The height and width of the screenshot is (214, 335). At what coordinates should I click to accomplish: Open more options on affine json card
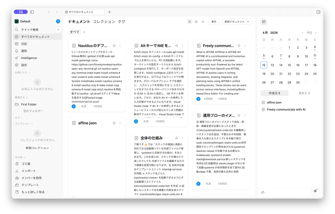pos(120,123)
